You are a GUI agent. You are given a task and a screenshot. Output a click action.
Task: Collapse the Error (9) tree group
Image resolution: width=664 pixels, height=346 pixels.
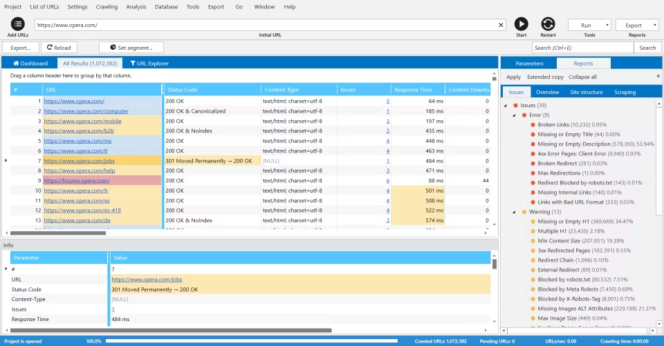(x=515, y=115)
